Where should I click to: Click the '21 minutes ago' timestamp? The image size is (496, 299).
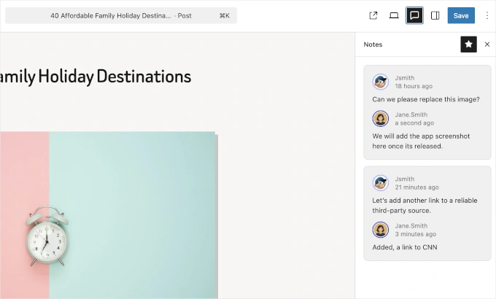click(416, 187)
